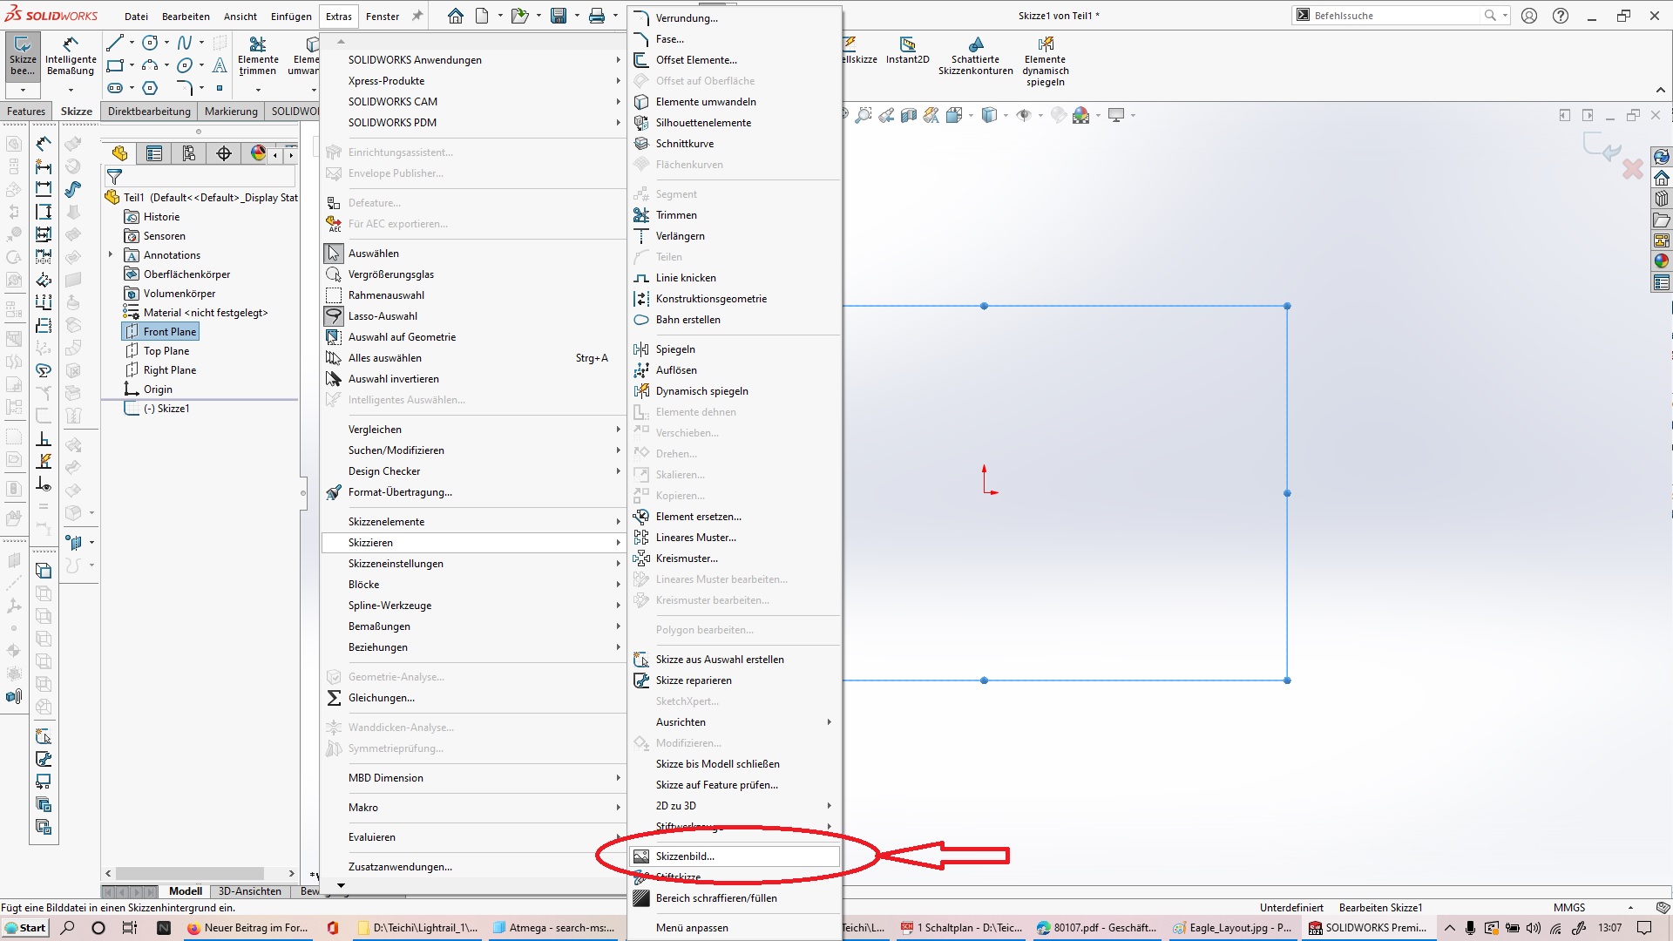The image size is (1673, 941).
Task: Open the Eagle_Layout.jpg taskbar item
Action: [x=1233, y=928]
